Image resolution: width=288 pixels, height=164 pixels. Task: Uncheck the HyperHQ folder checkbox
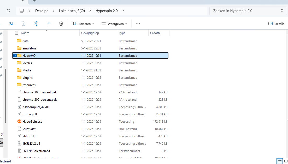tap(15, 56)
